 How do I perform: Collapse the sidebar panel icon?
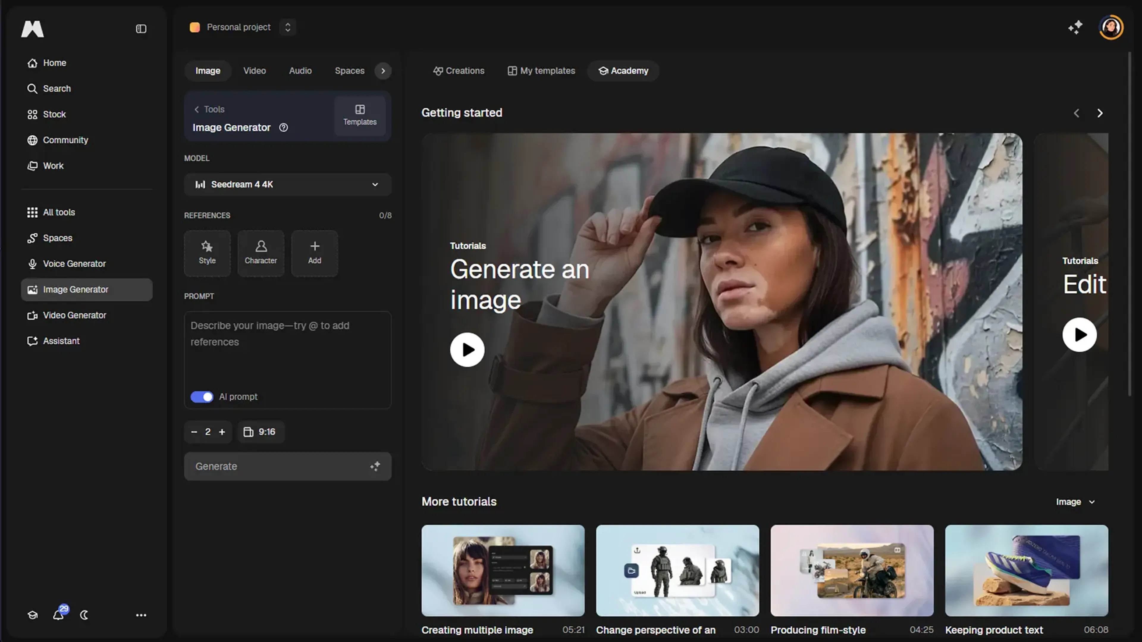click(141, 29)
